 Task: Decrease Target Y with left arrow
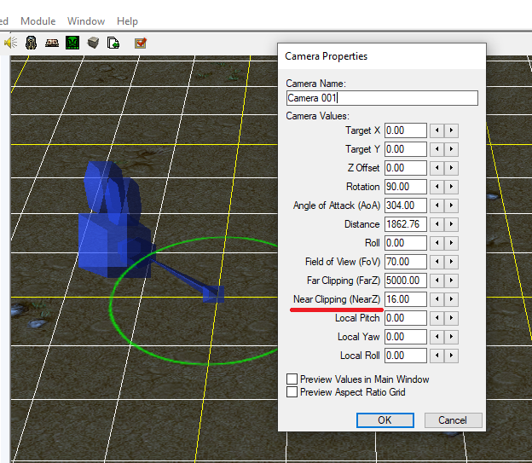coord(437,149)
